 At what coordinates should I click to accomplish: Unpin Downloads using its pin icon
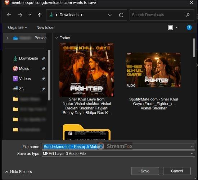44,58
